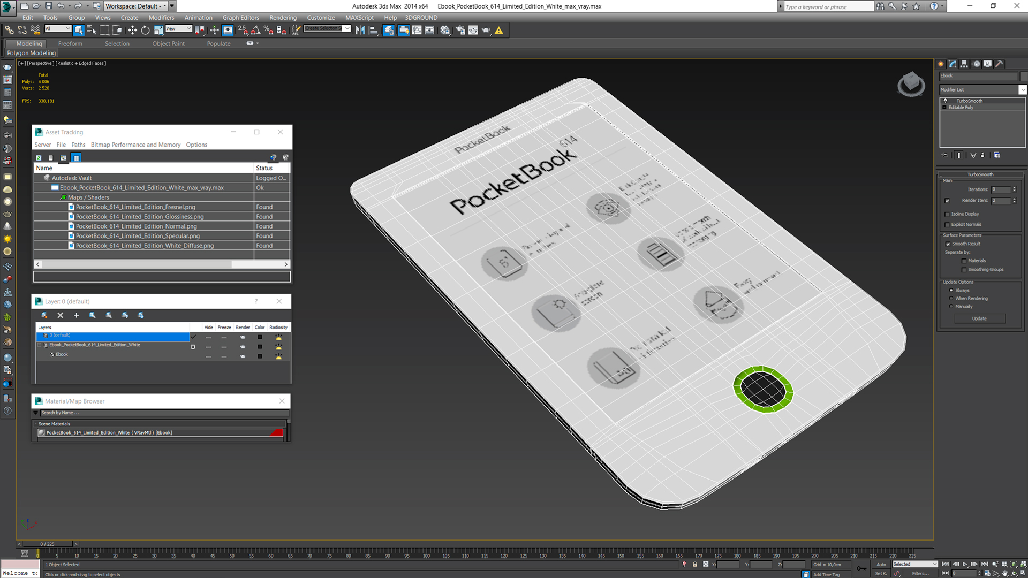Select the Always update radio button
The image size is (1028, 578).
[x=951, y=290]
